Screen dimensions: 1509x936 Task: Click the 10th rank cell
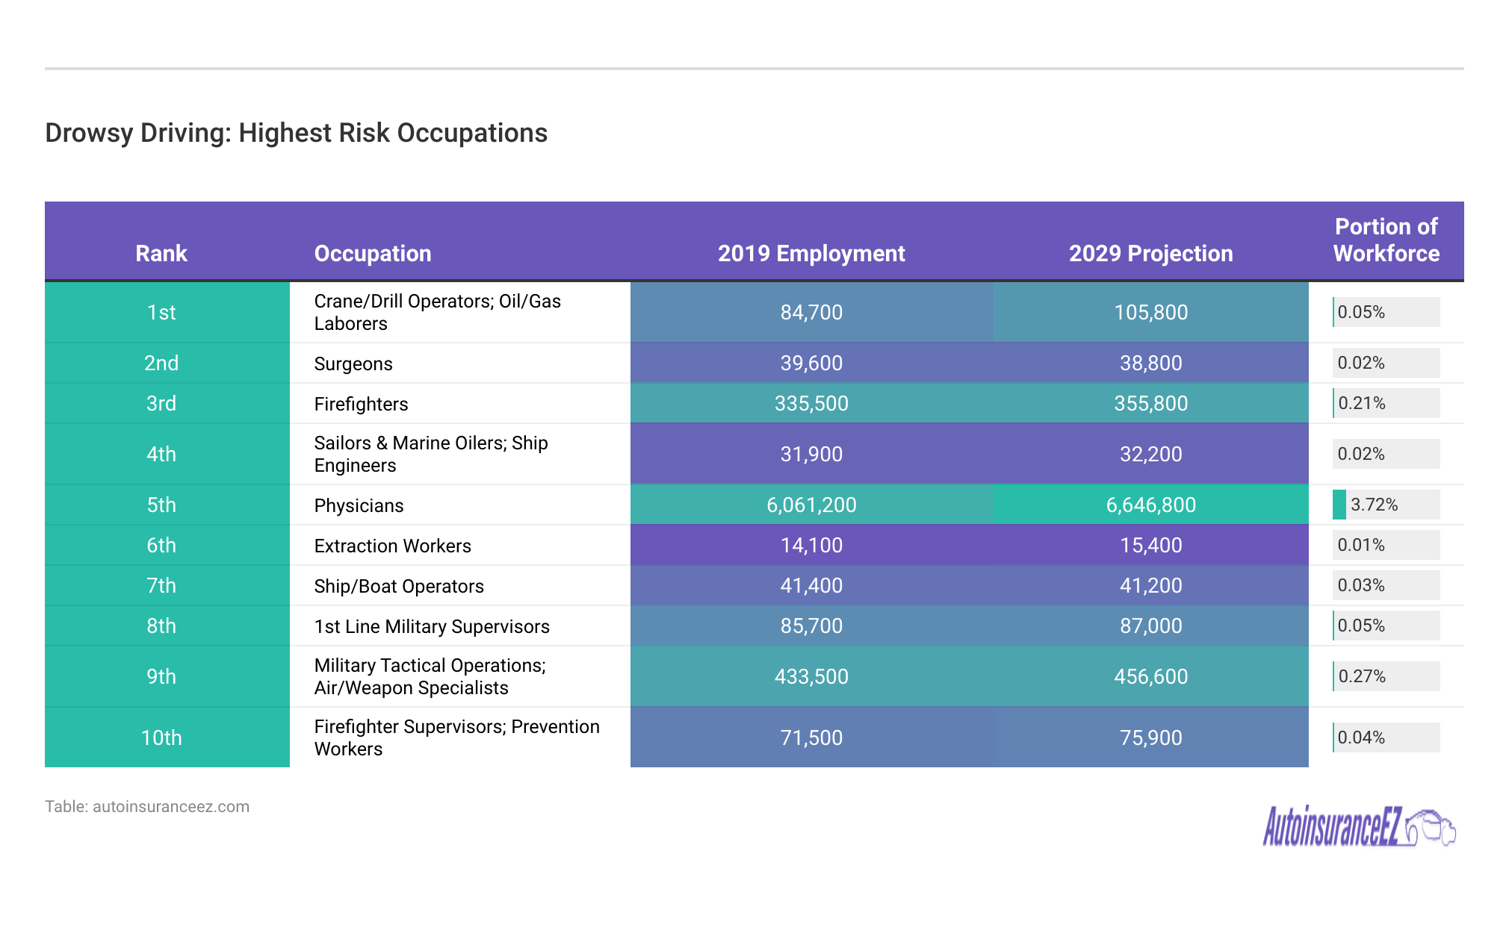pyautogui.click(x=161, y=737)
